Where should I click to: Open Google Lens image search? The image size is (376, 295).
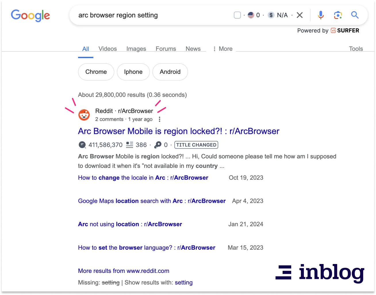[x=338, y=15]
